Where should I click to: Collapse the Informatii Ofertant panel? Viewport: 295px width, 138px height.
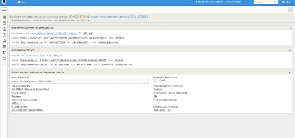click(289, 50)
